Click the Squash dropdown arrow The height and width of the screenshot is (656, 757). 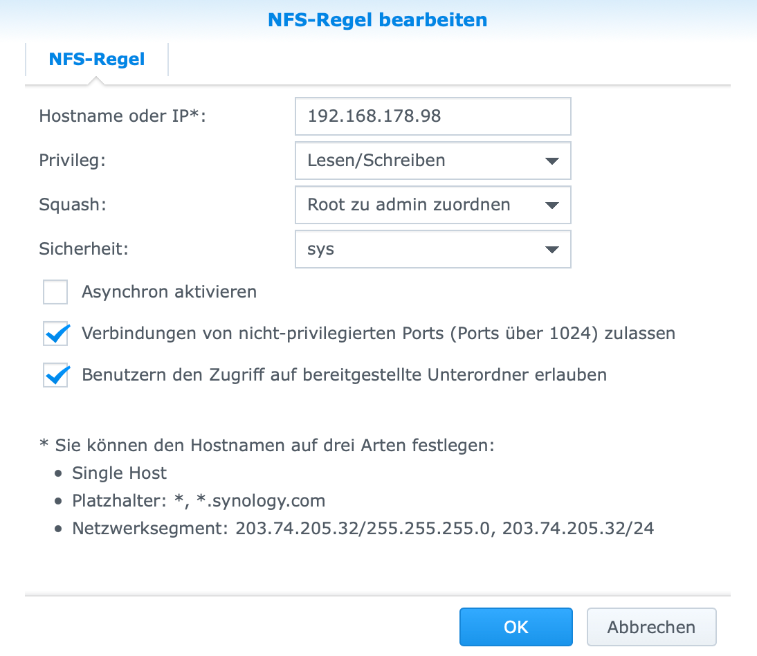tap(551, 205)
